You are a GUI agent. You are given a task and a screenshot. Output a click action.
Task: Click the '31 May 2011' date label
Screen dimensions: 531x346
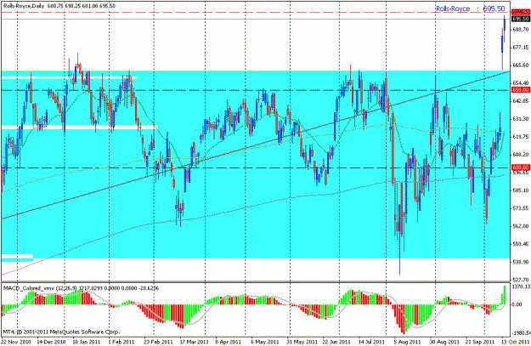click(302, 342)
